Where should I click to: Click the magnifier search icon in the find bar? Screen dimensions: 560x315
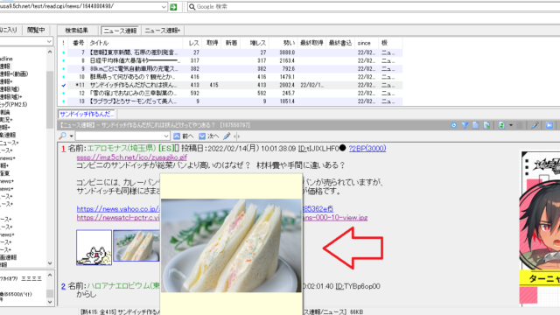click(x=63, y=136)
